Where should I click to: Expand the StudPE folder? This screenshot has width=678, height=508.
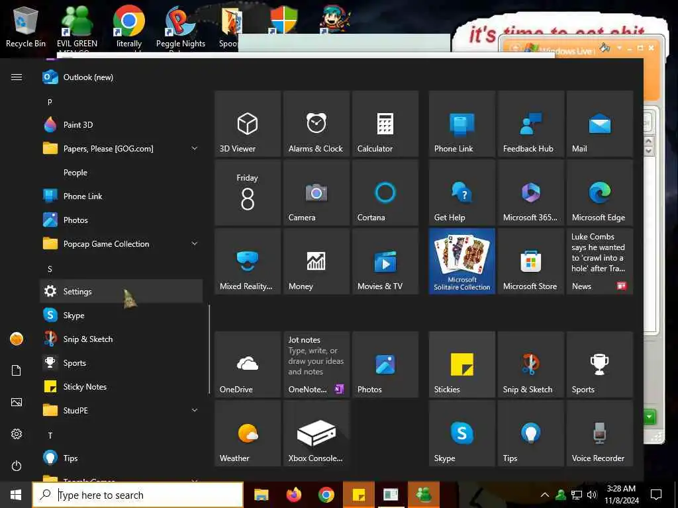pyautogui.click(x=121, y=410)
